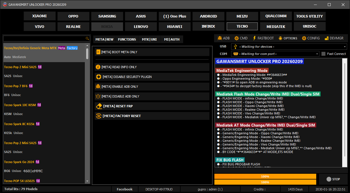The image size is (350, 193).
Task: Expand the COM port dropdown
Action: [317, 54]
